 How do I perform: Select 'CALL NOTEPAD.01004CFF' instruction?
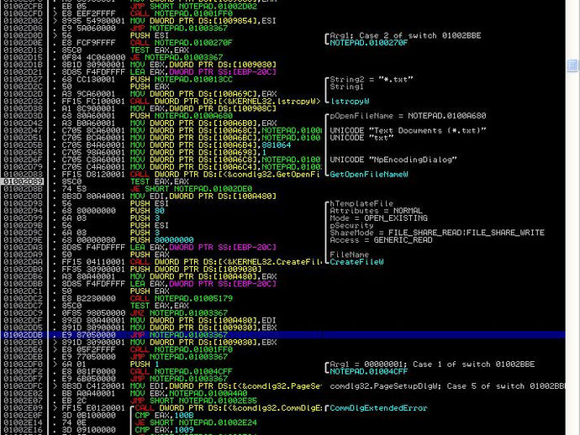coord(182,371)
